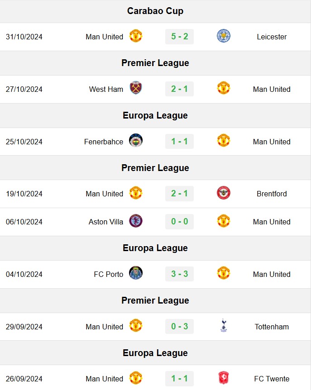Click the Leicester City club crest

pos(224,36)
